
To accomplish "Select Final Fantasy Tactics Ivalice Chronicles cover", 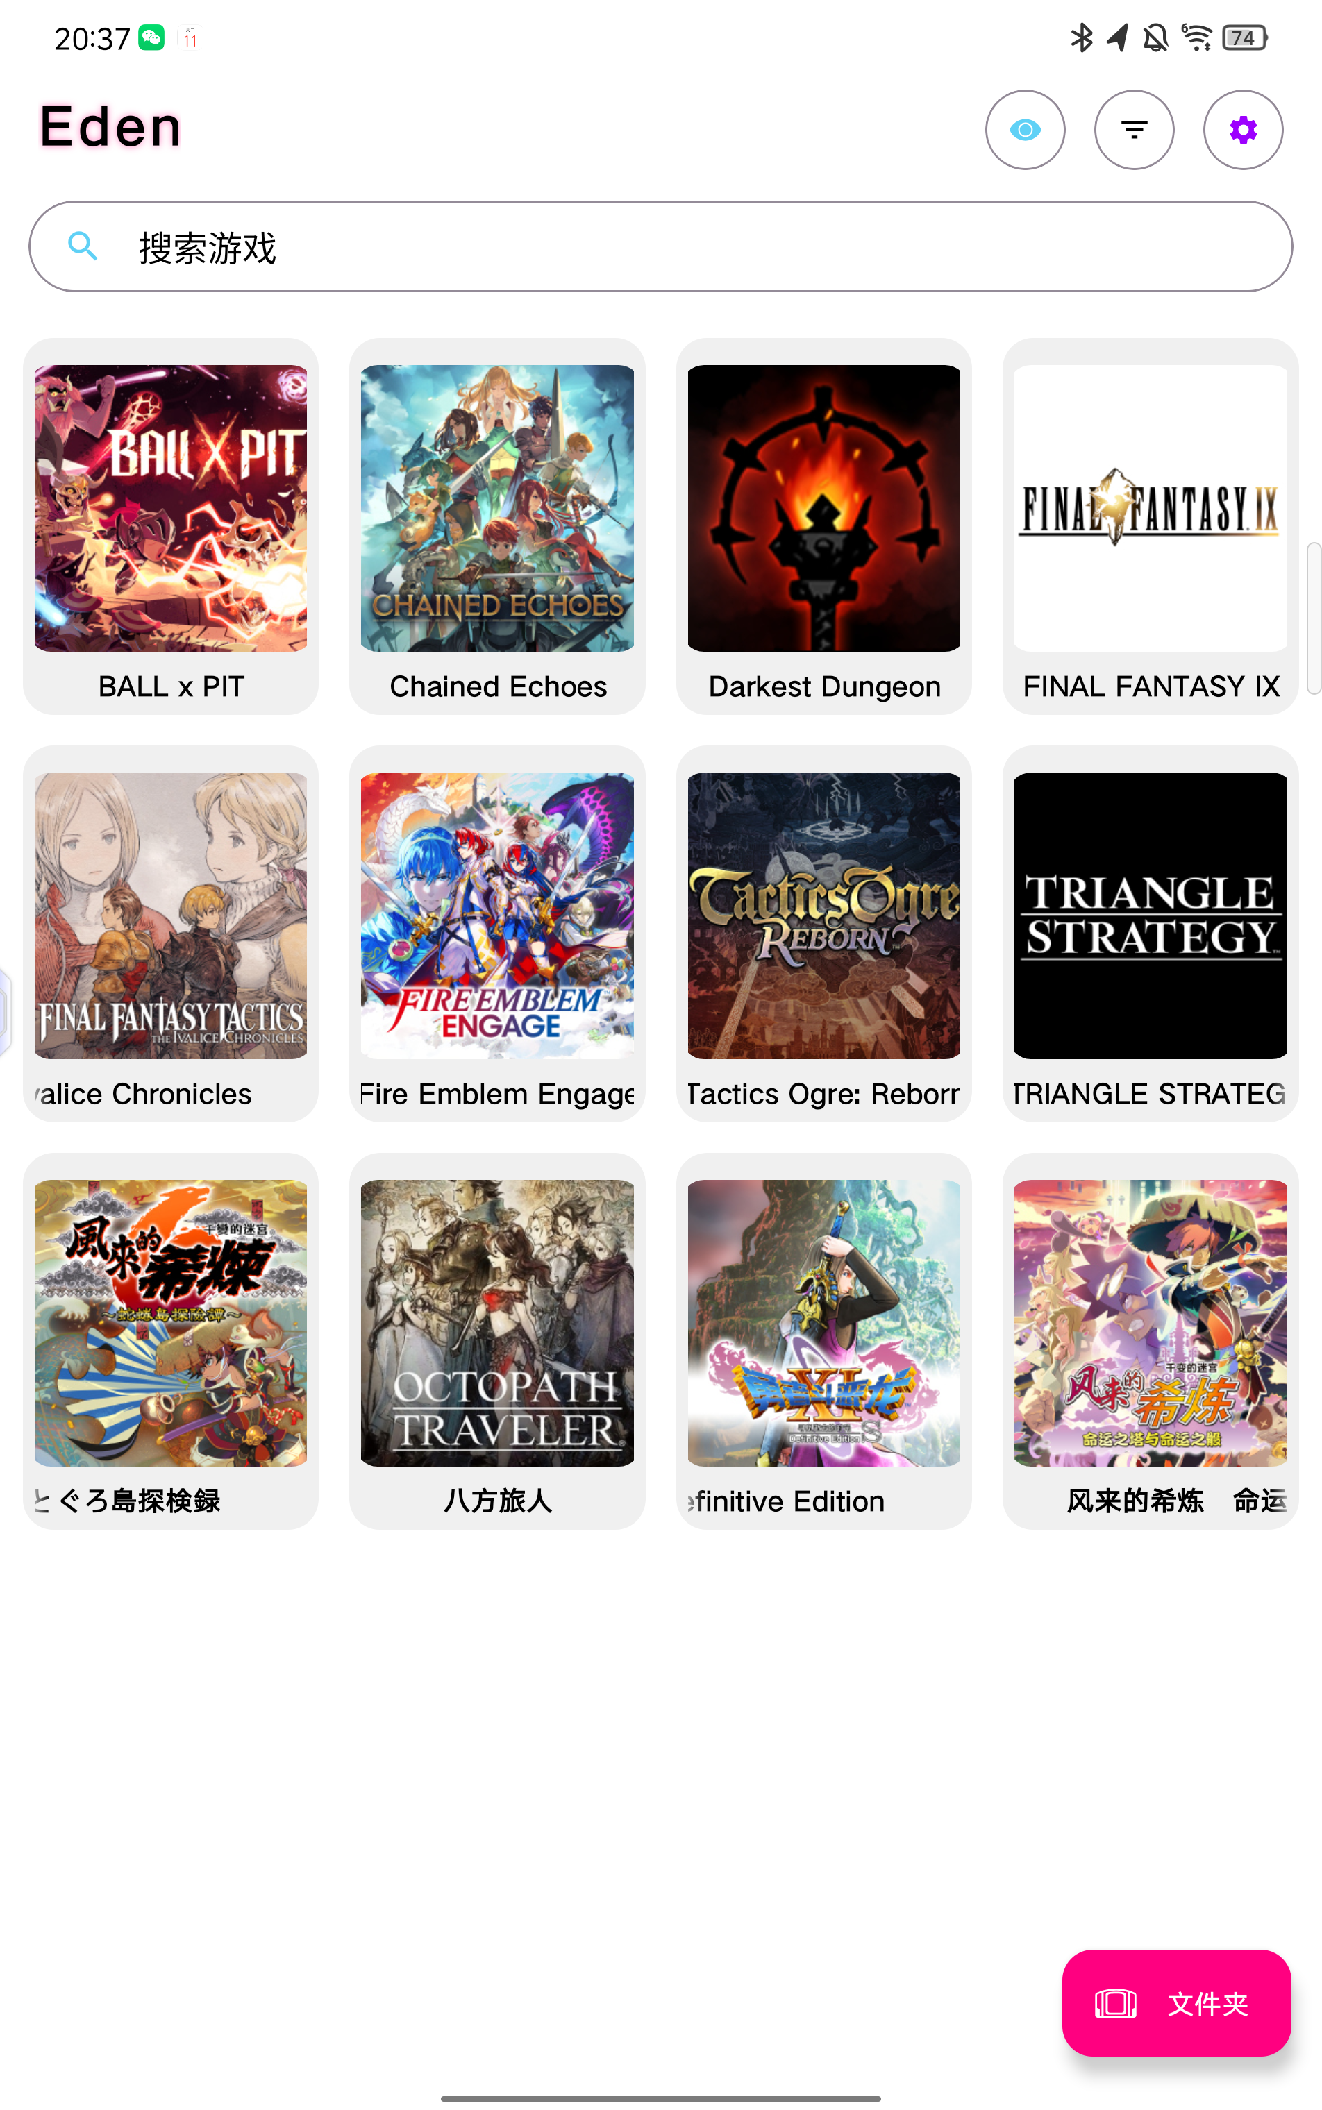I will click(x=171, y=915).
